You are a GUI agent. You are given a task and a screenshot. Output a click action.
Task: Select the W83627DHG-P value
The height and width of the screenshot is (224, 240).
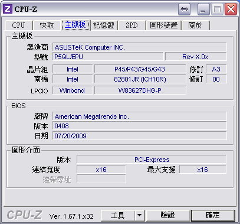pyautogui.click(x=140, y=90)
